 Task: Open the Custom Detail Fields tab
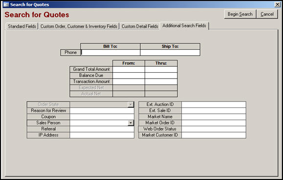tap(140, 26)
